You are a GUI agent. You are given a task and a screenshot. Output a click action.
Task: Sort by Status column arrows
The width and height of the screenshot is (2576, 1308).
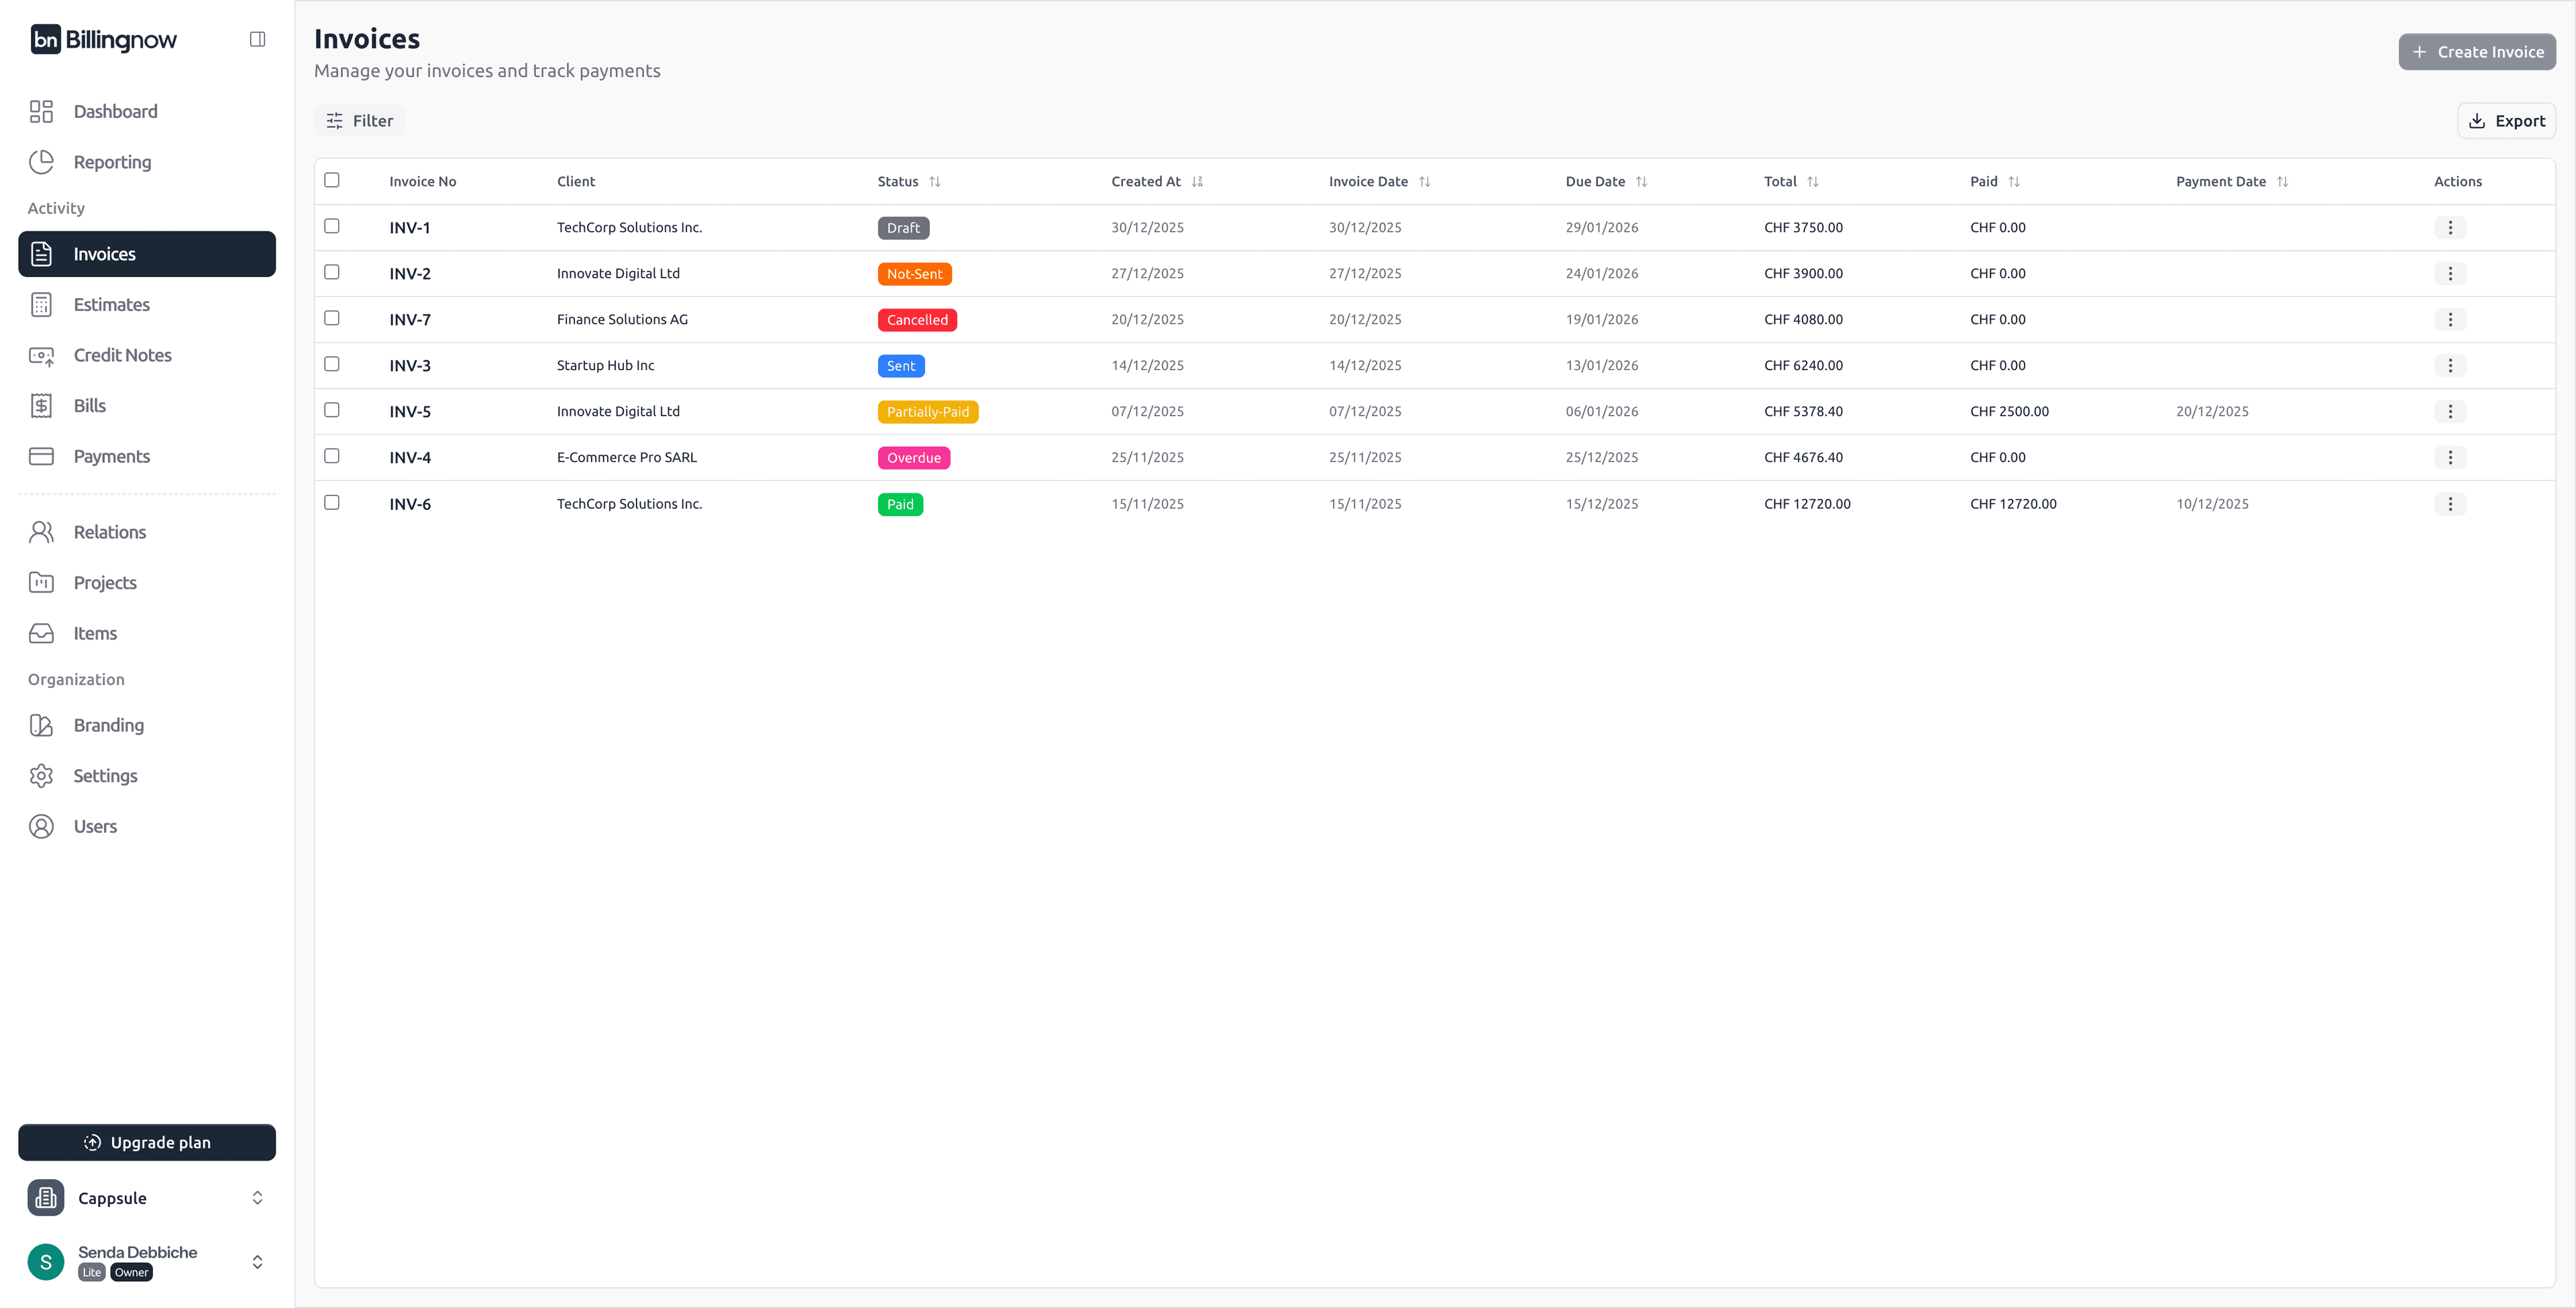click(x=934, y=182)
